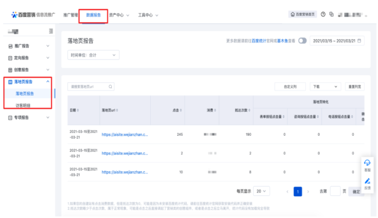The image size is (378, 218).
Task: Open 推广管理 top menu
Action: [70, 15]
